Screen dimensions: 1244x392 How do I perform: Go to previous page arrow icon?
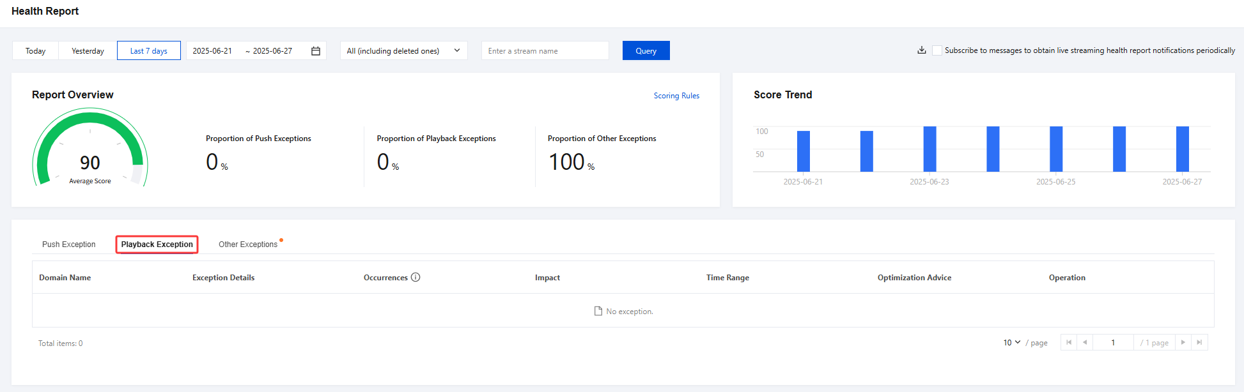point(1085,343)
